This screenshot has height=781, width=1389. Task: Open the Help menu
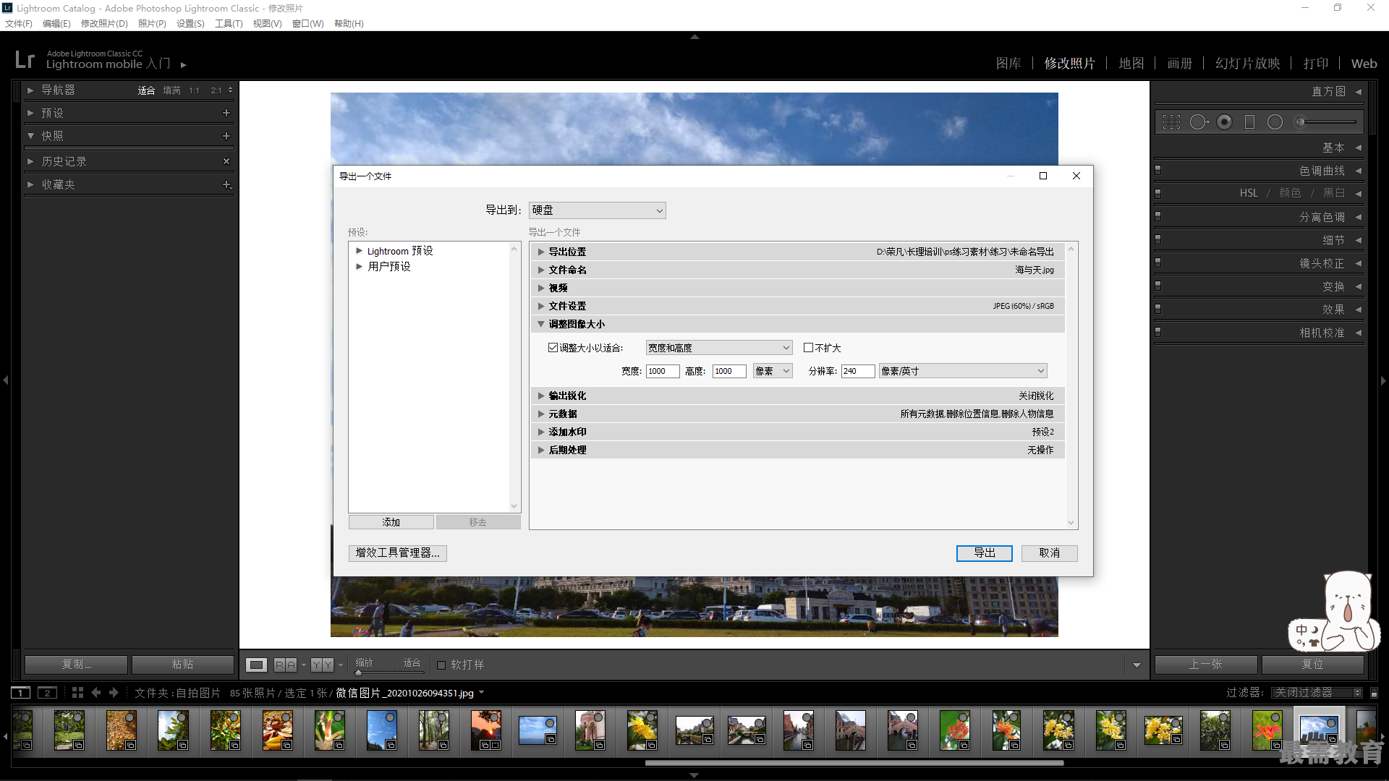click(x=349, y=24)
